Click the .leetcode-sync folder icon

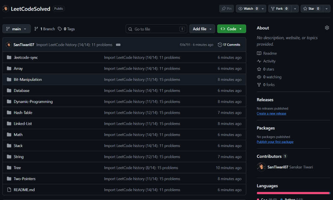(x=9, y=57)
